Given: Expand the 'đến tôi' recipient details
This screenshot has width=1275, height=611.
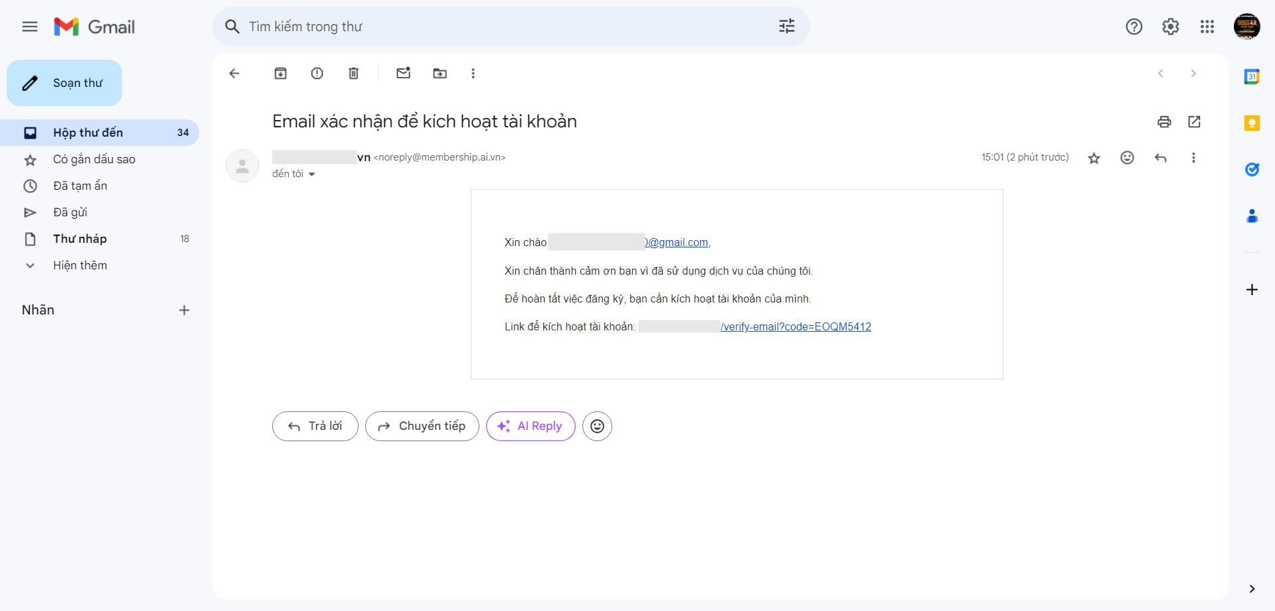Looking at the screenshot, I should [x=311, y=174].
